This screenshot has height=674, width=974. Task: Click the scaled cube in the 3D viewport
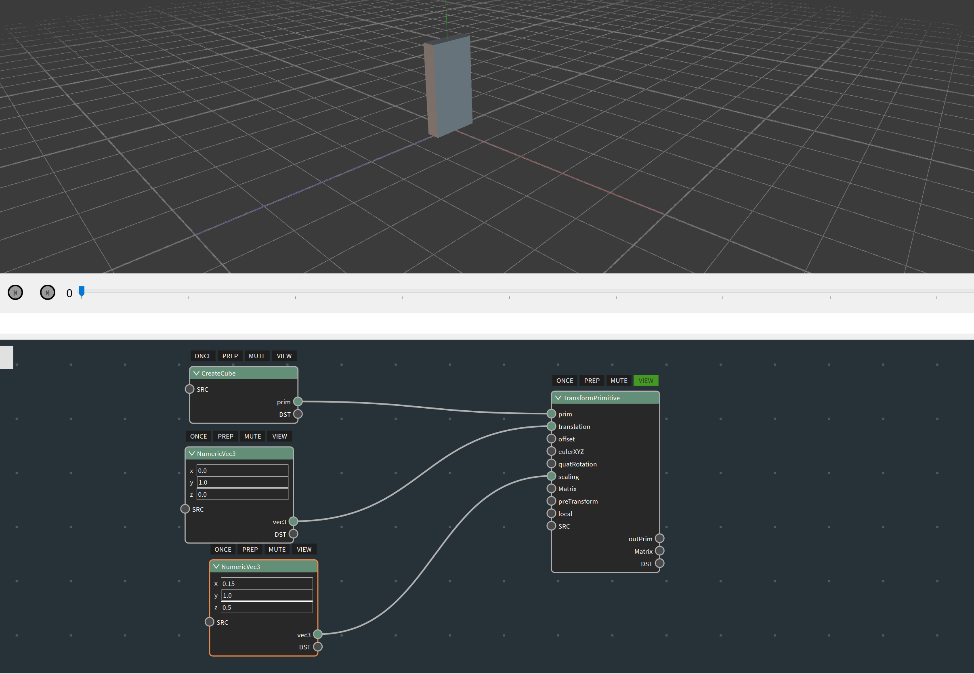(448, 86)
